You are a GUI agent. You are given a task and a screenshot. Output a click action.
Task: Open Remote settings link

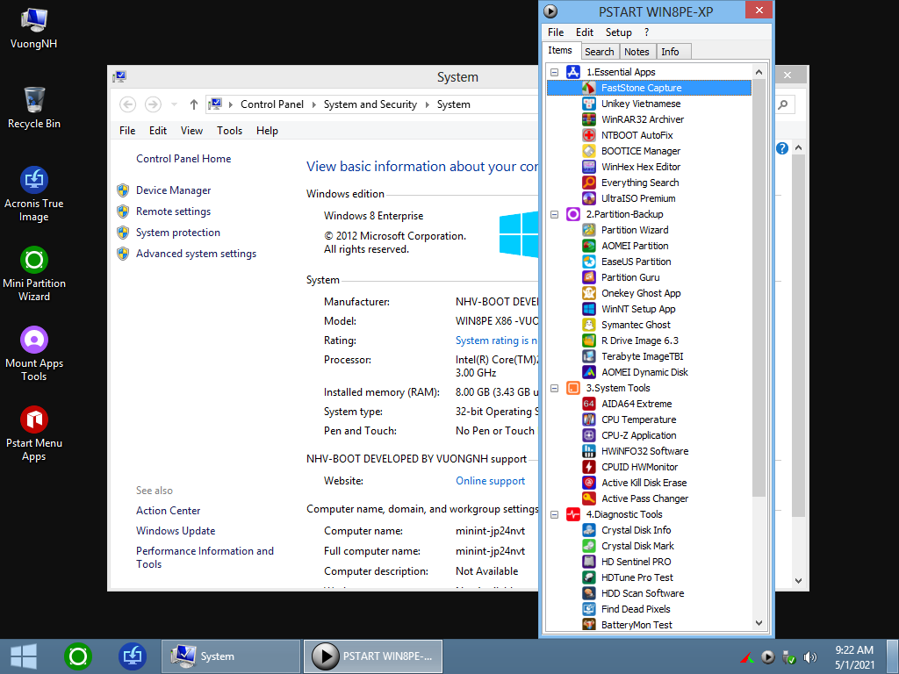tap(173, 212)
